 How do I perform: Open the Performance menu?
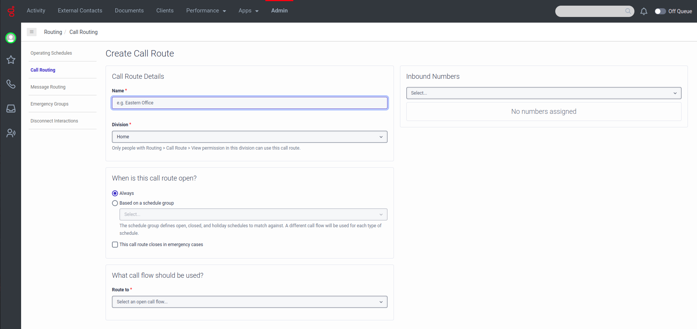206,11
